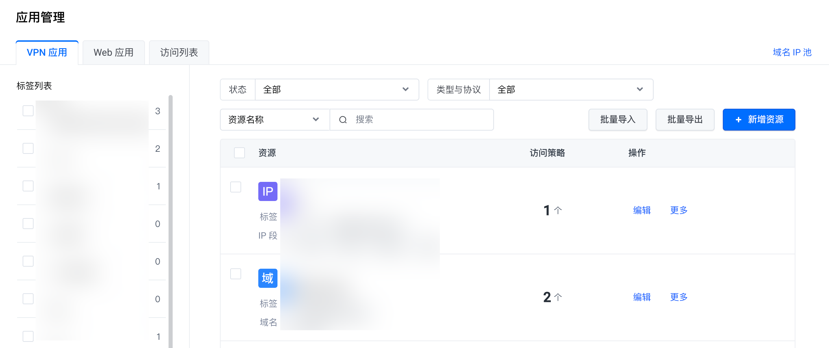The height and width of the screenshot is (348, 829).
Task: Click 编辑 for the IP resource row
Action: [x=642, y=210]
